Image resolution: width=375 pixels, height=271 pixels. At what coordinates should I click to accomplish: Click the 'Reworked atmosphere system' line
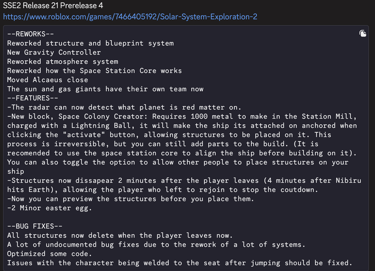click(x=63, y=62)
